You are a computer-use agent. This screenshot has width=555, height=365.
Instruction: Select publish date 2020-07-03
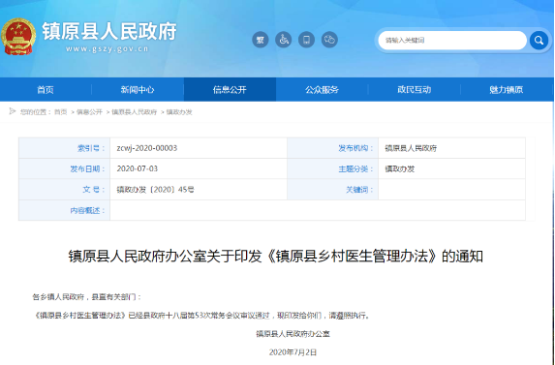coord(138,168)
